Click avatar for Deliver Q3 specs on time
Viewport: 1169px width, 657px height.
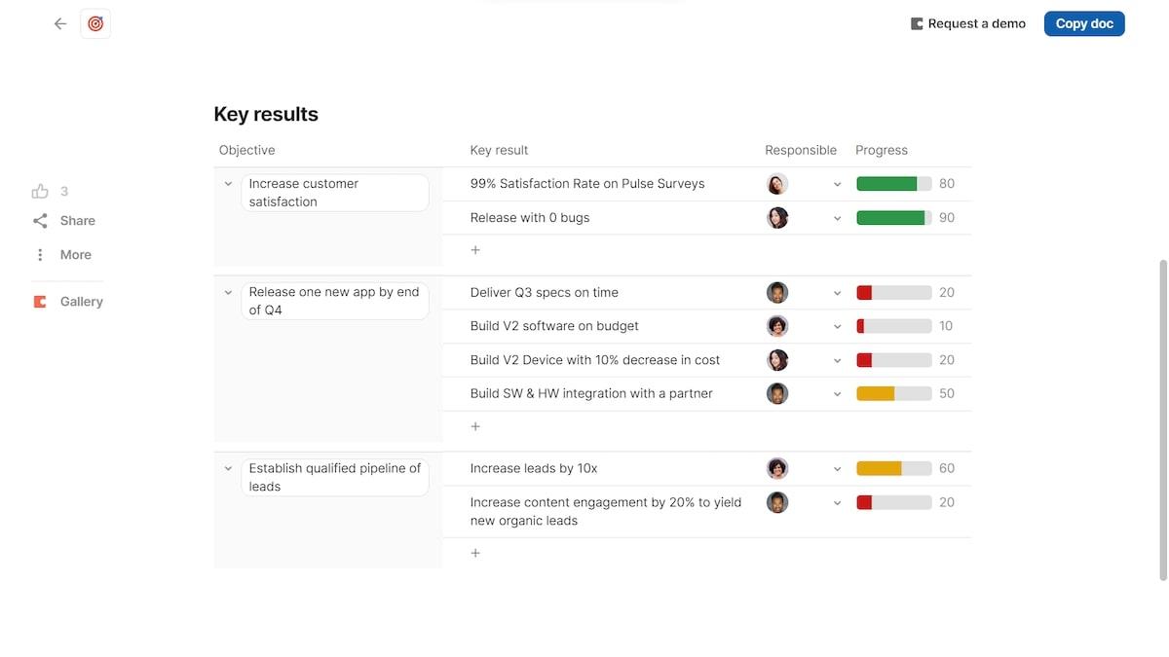click(x=776, y=292)
